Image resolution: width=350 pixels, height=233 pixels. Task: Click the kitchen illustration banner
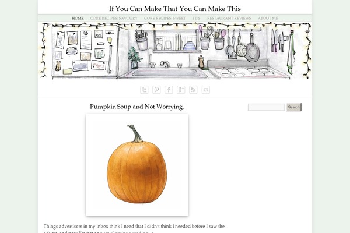pyautogui.click(x=175, y=51)
